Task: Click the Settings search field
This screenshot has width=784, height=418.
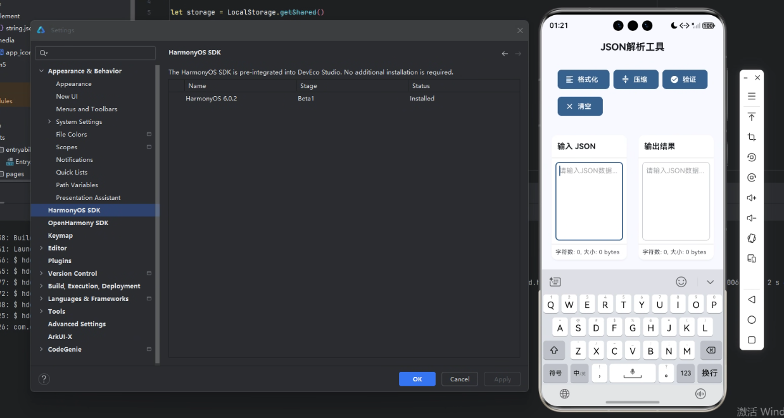Action: tap(96, 53)
